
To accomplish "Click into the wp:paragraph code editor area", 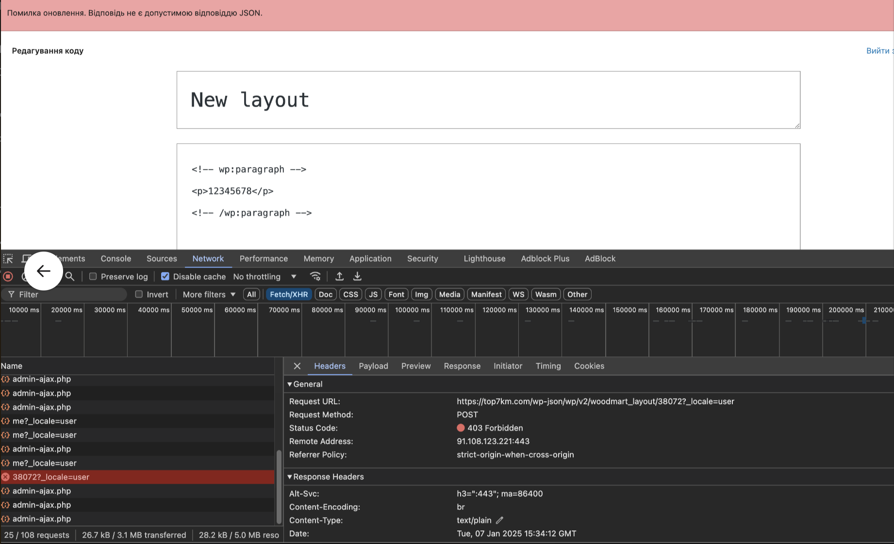I will point(488,196).
